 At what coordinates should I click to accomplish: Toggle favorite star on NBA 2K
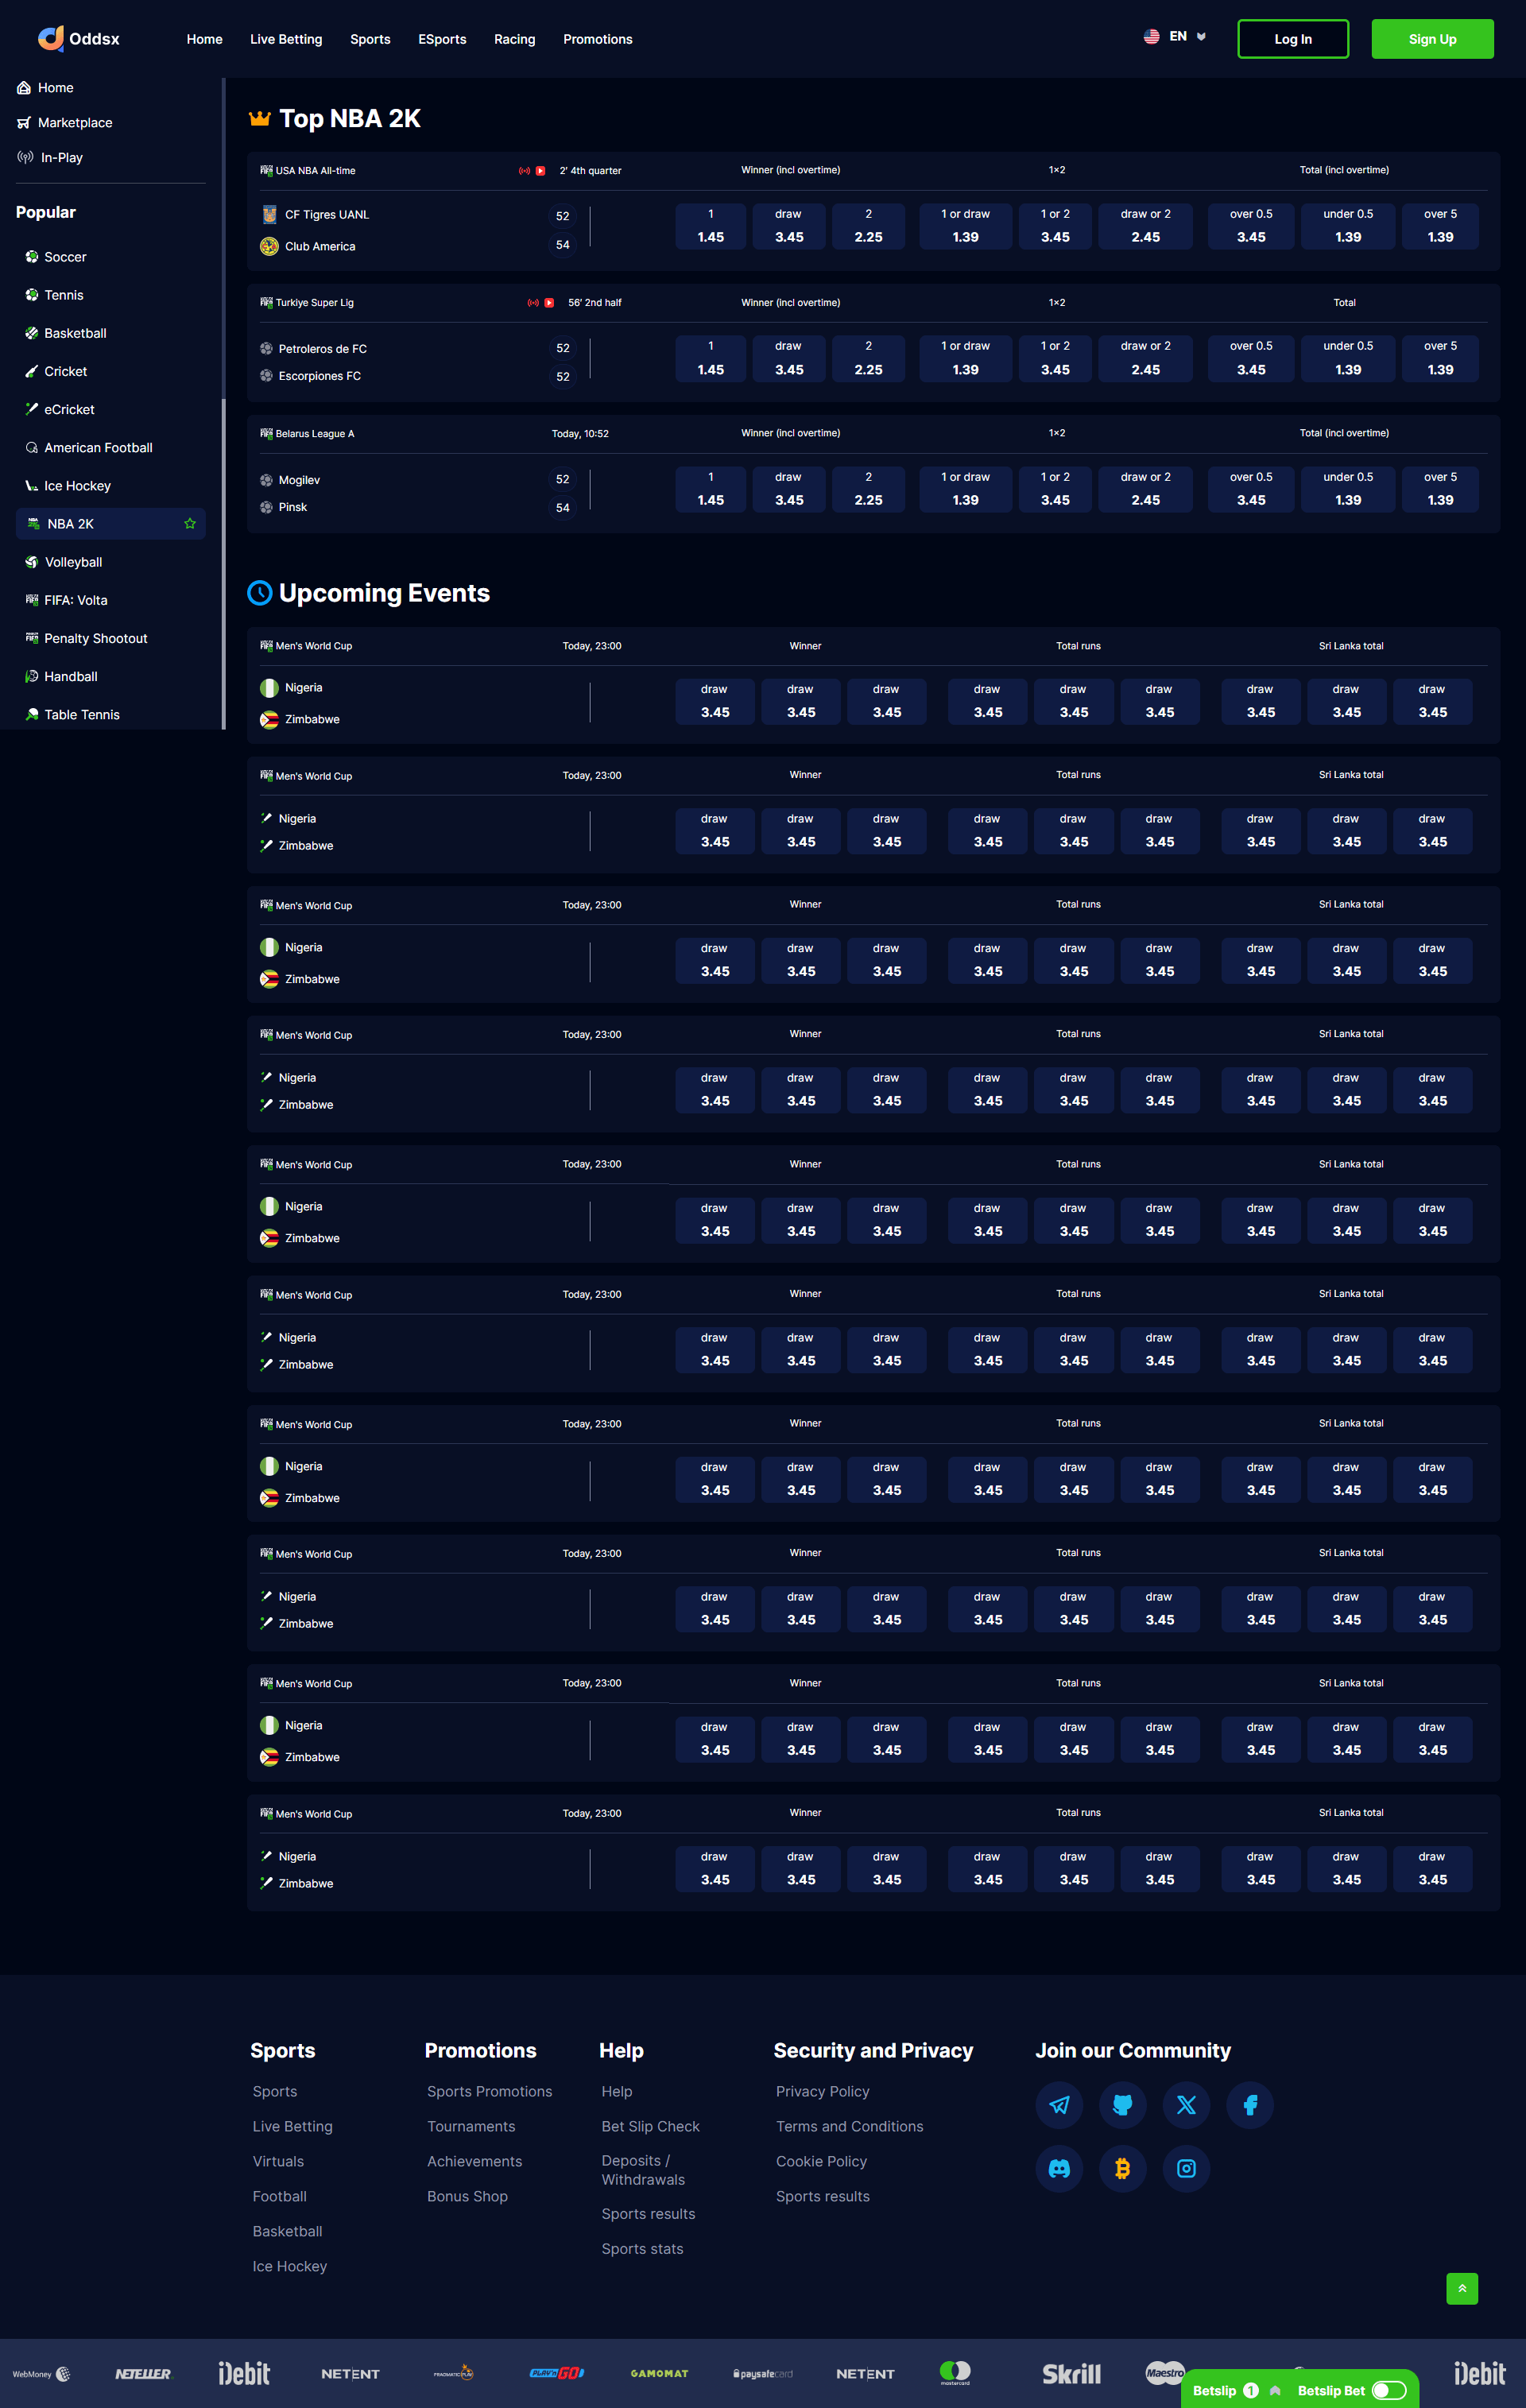(x=190, y=524)
